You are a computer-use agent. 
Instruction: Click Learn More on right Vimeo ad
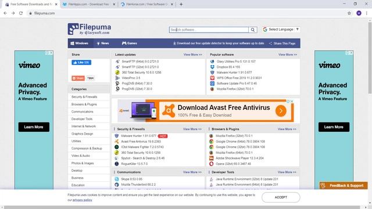(334, 127)
